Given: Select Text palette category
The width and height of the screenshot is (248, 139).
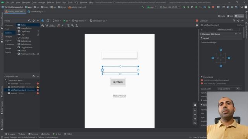Looking at the screenshot, I should pyautogui.click(x=7, y=29).
